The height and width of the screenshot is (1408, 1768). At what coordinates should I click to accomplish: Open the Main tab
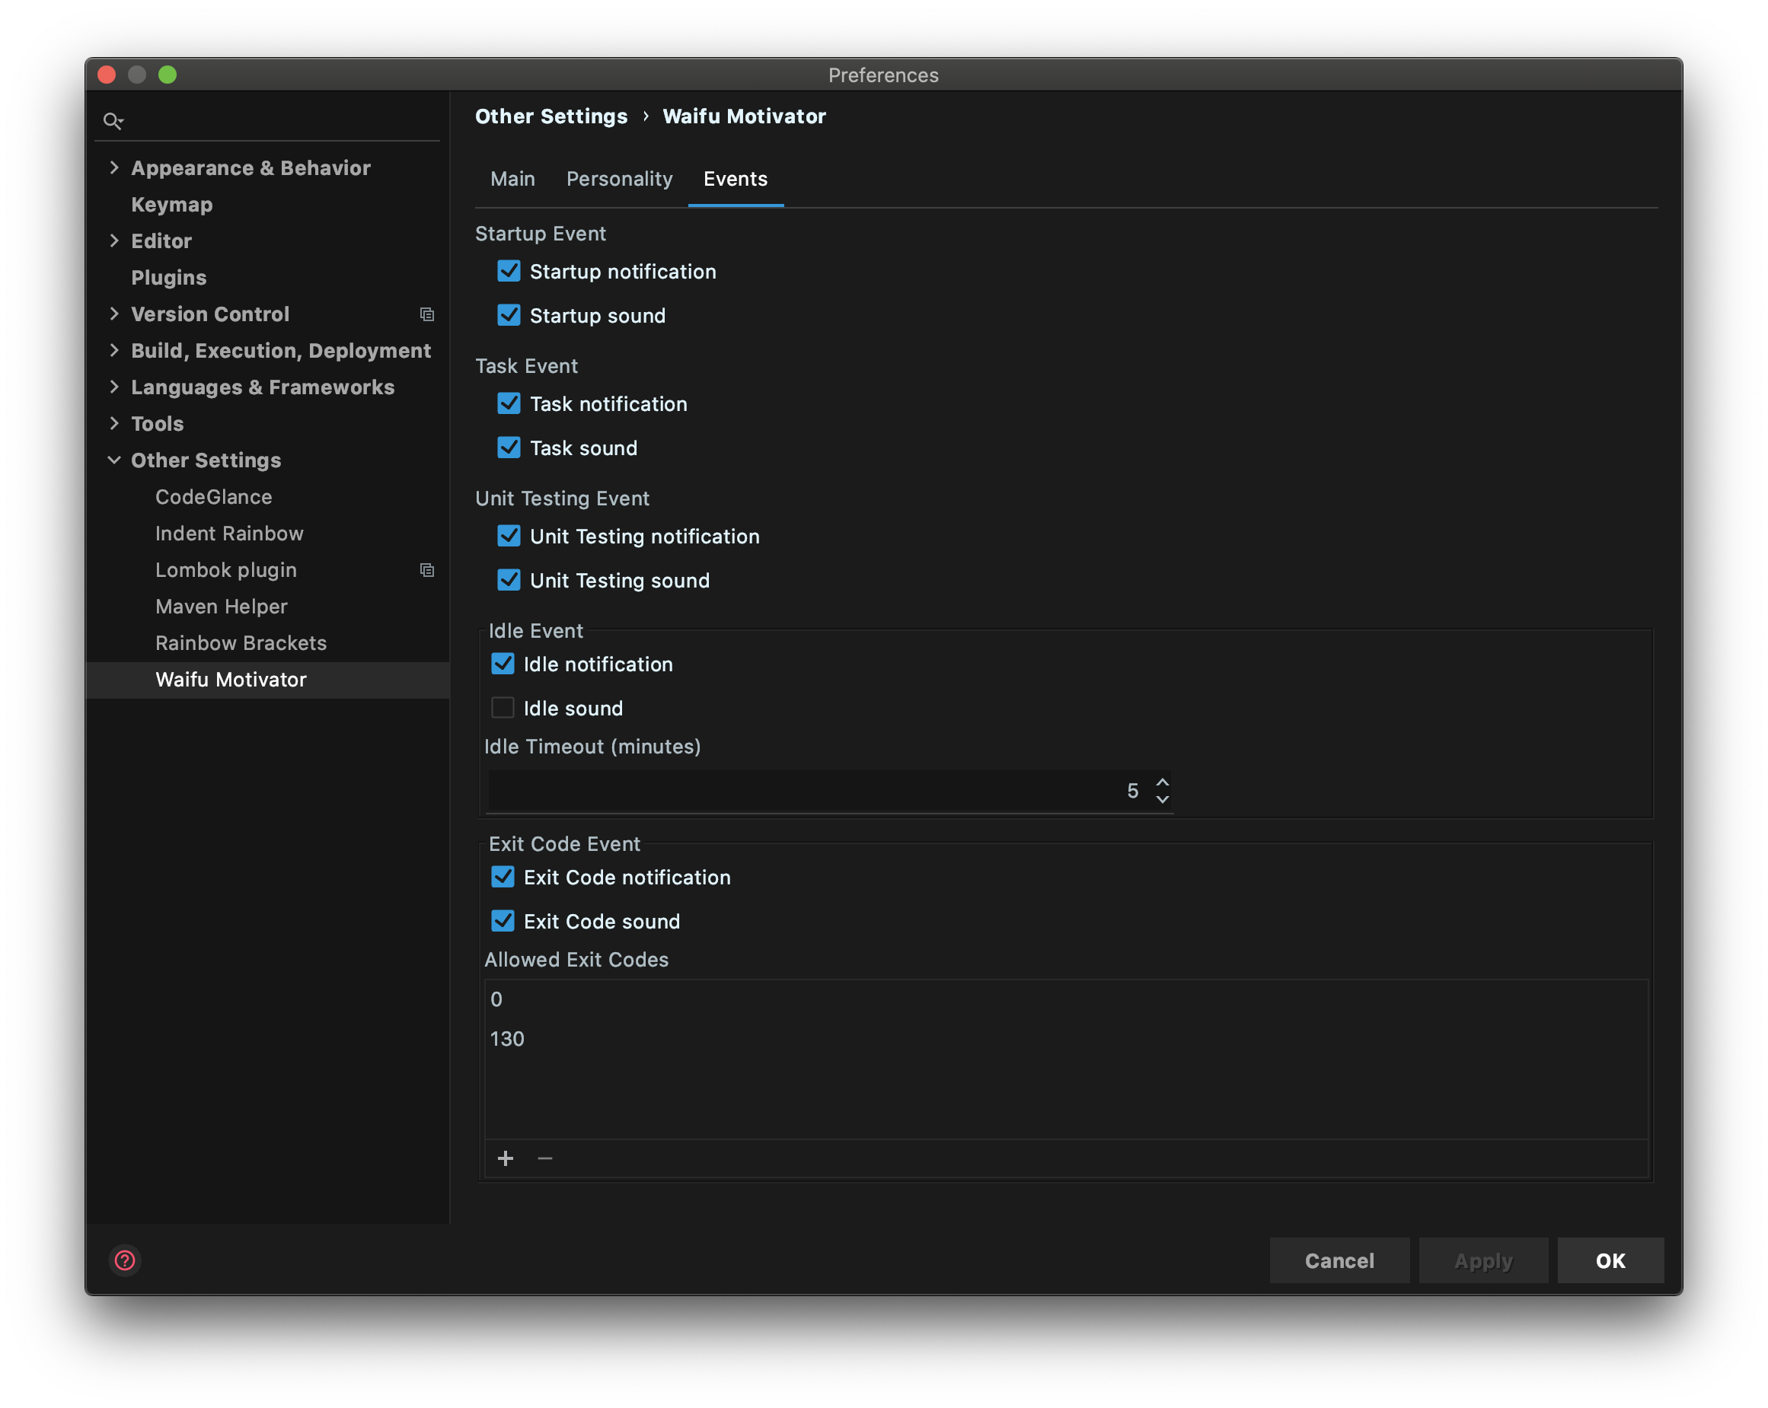click(512, 179)
